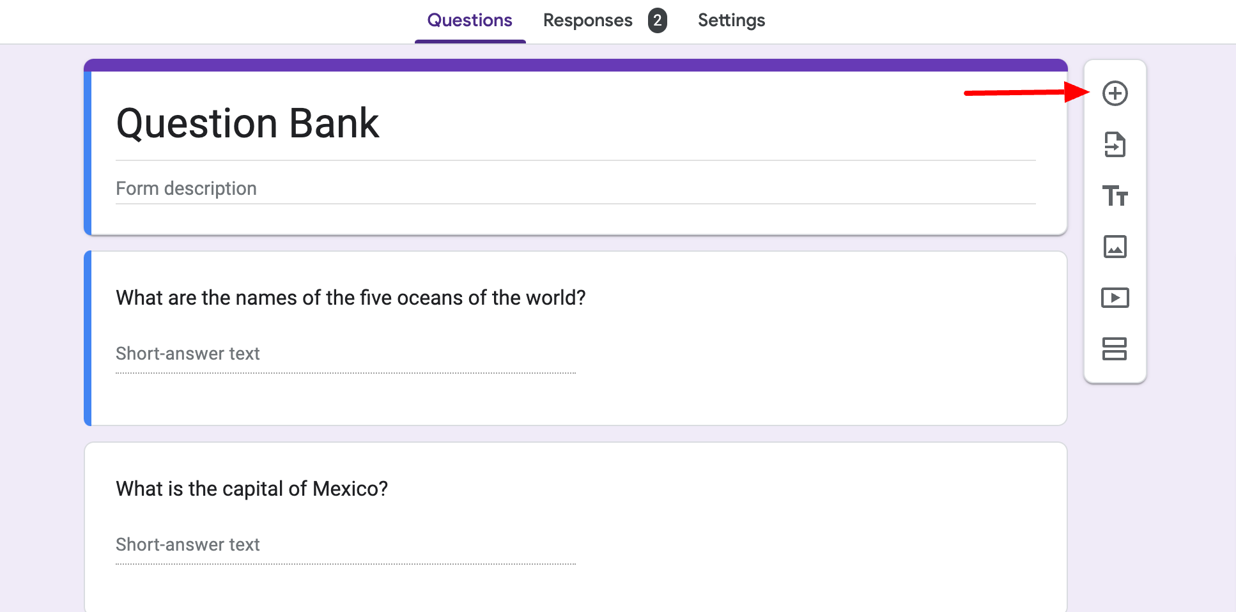Add a new section to the form
Viewport: 1236px width, 612px height.
1115,349
